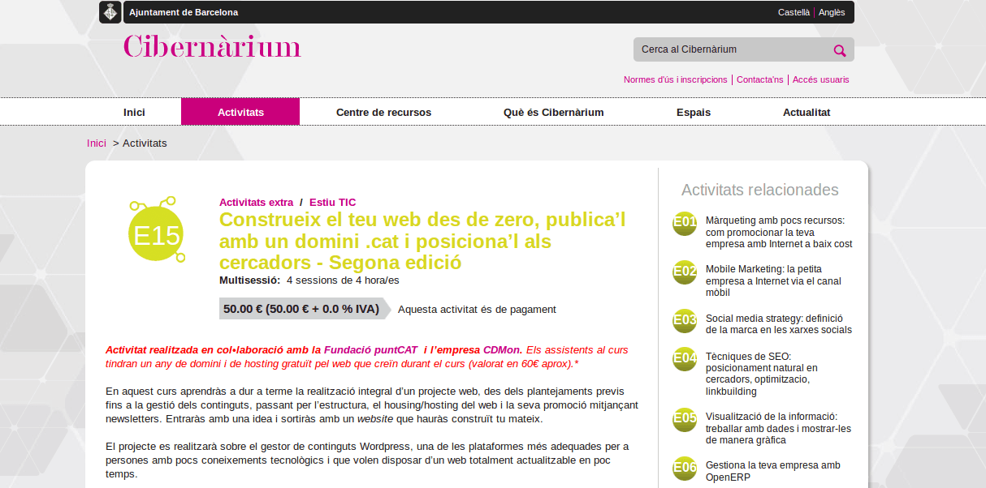
Task: Click the E04 SEO techniques badge
Action: point(685,358)
